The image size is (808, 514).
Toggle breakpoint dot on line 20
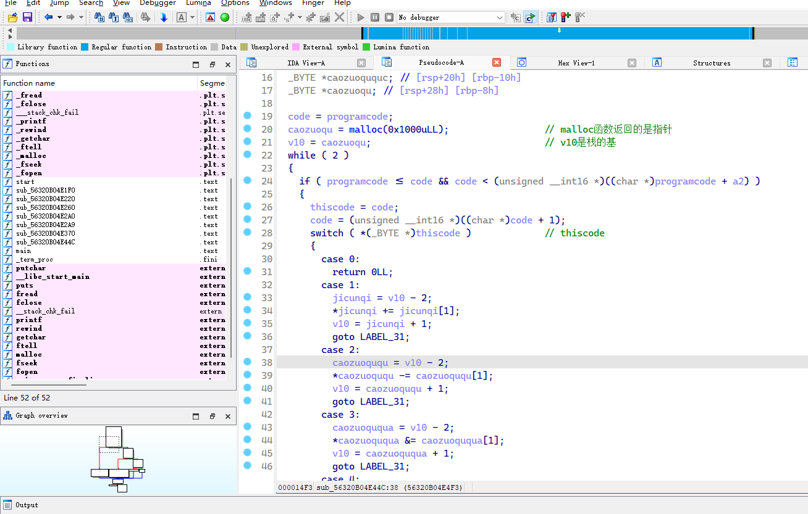tap(247, 129)
